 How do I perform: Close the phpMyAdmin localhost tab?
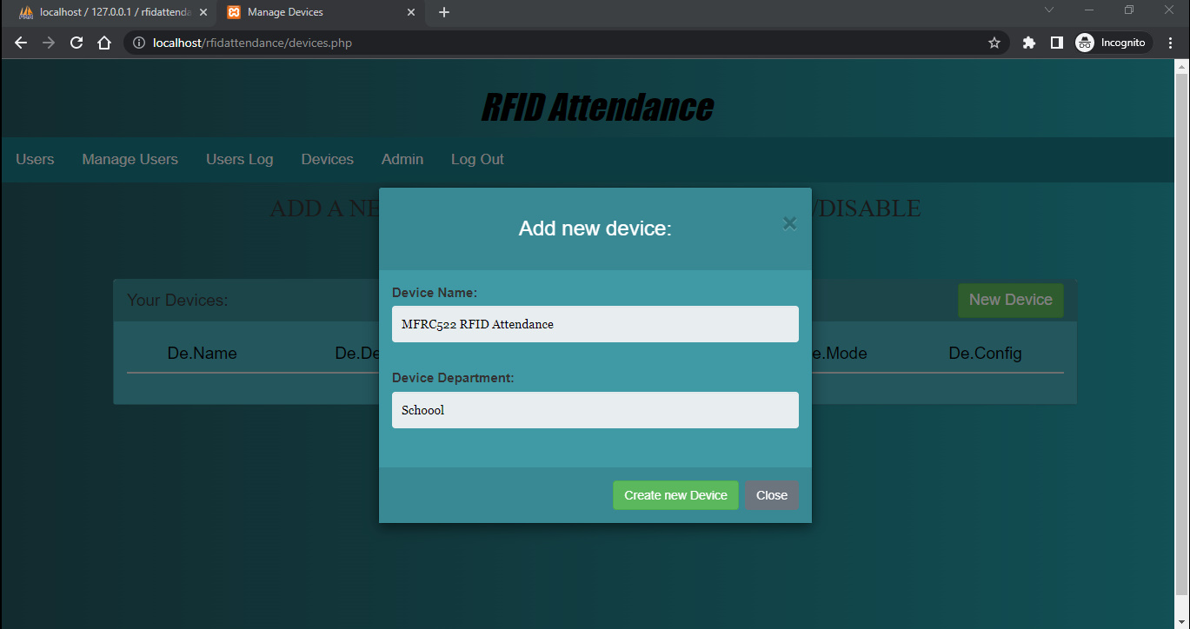(203, 12)
